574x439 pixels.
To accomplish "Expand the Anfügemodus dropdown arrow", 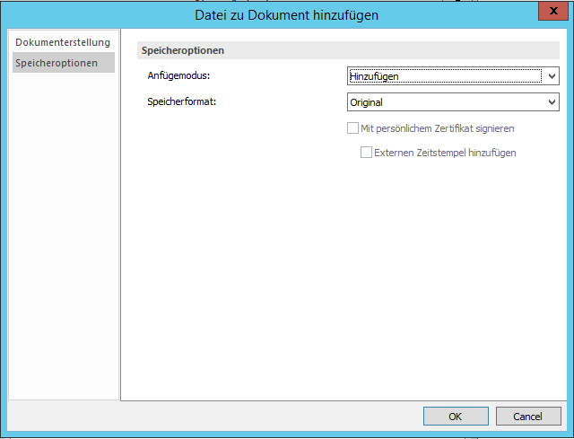I will pyautogui.click(x=552, y=76).
